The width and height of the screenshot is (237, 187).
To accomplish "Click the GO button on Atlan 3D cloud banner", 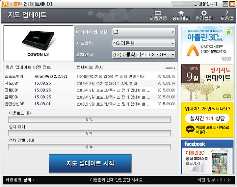I will click(x=226, y=59).
